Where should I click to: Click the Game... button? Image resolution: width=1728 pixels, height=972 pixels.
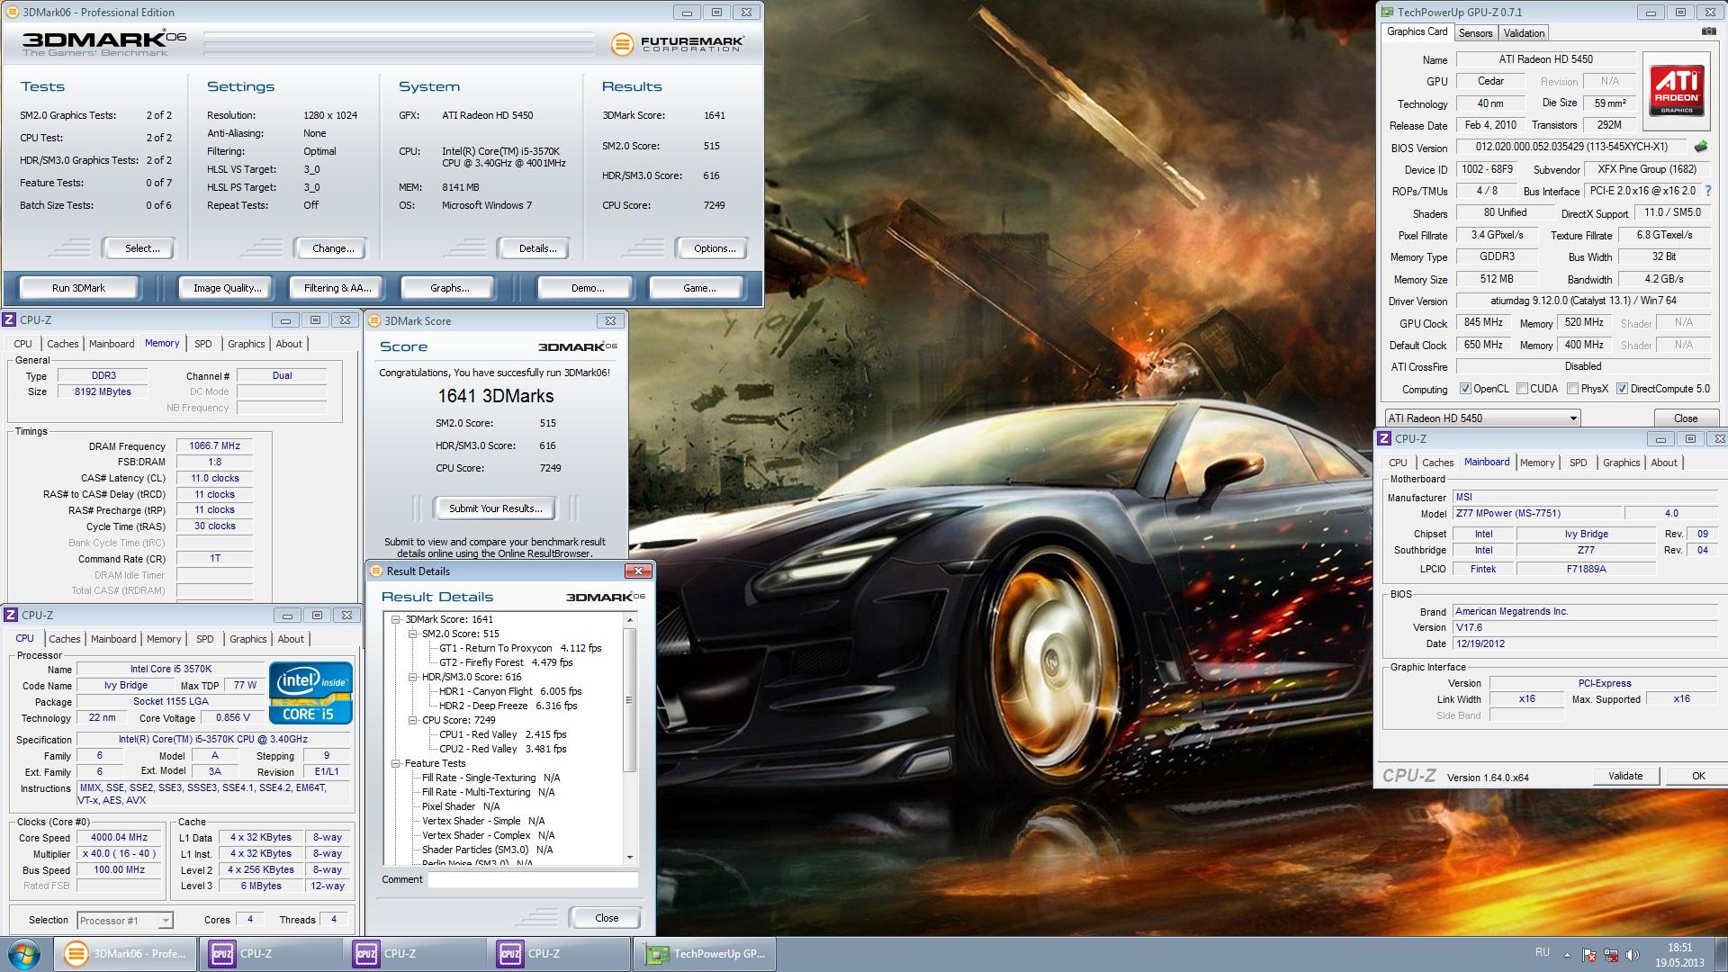[x=699, y=288]
